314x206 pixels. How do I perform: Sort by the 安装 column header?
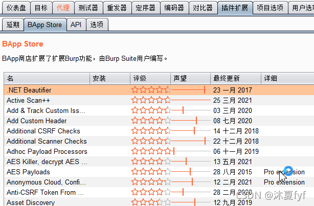[x=110, y=78]
